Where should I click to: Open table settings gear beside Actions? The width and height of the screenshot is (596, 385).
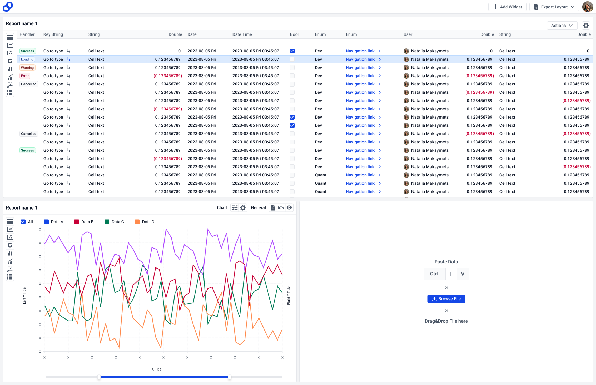coord(586,26)
